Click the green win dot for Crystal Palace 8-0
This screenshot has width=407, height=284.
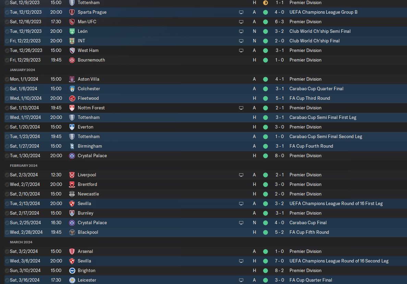click(265, 156)
